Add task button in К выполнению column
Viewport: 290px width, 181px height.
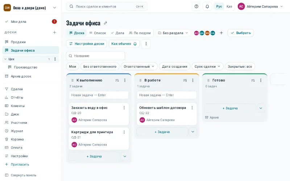pos(94,156)
